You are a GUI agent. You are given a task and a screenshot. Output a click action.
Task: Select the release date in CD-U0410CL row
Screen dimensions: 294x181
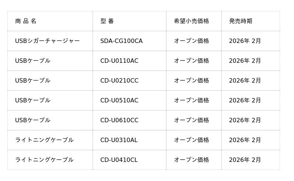(x=245, y=160)
